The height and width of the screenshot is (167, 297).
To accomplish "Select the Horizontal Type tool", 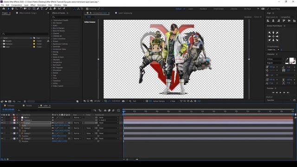I will click(42, 9).
